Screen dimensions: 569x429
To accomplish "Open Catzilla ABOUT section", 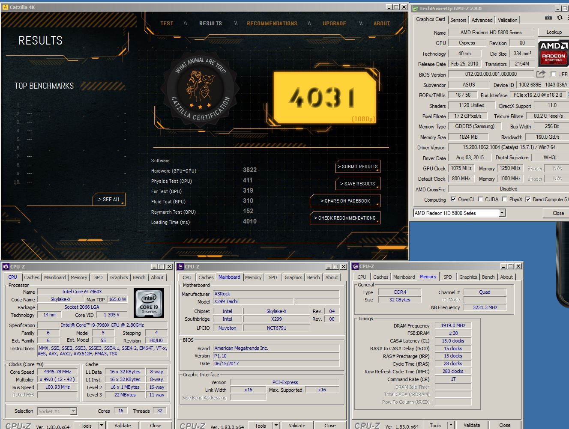I will pyautogui.click(x=382, y=24).
